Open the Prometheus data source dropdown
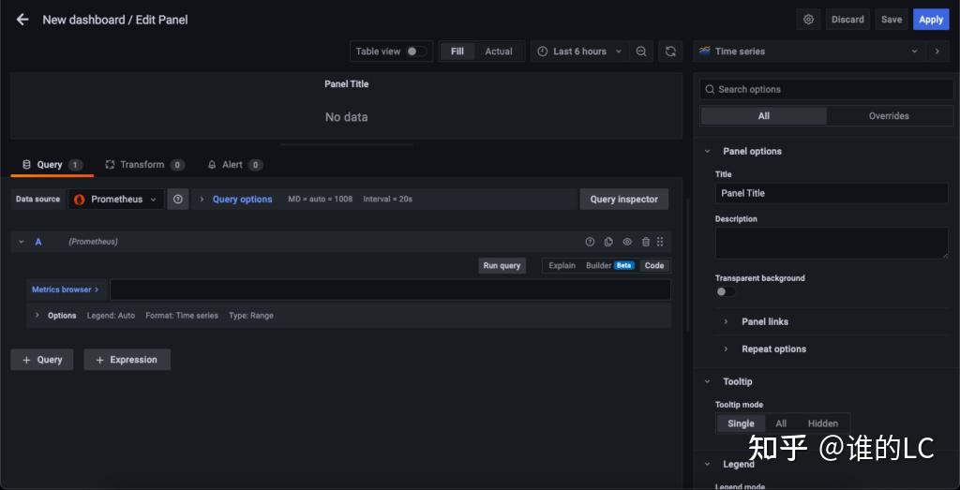Viewport: 960px width, 490px height. (x=115, y=200)
